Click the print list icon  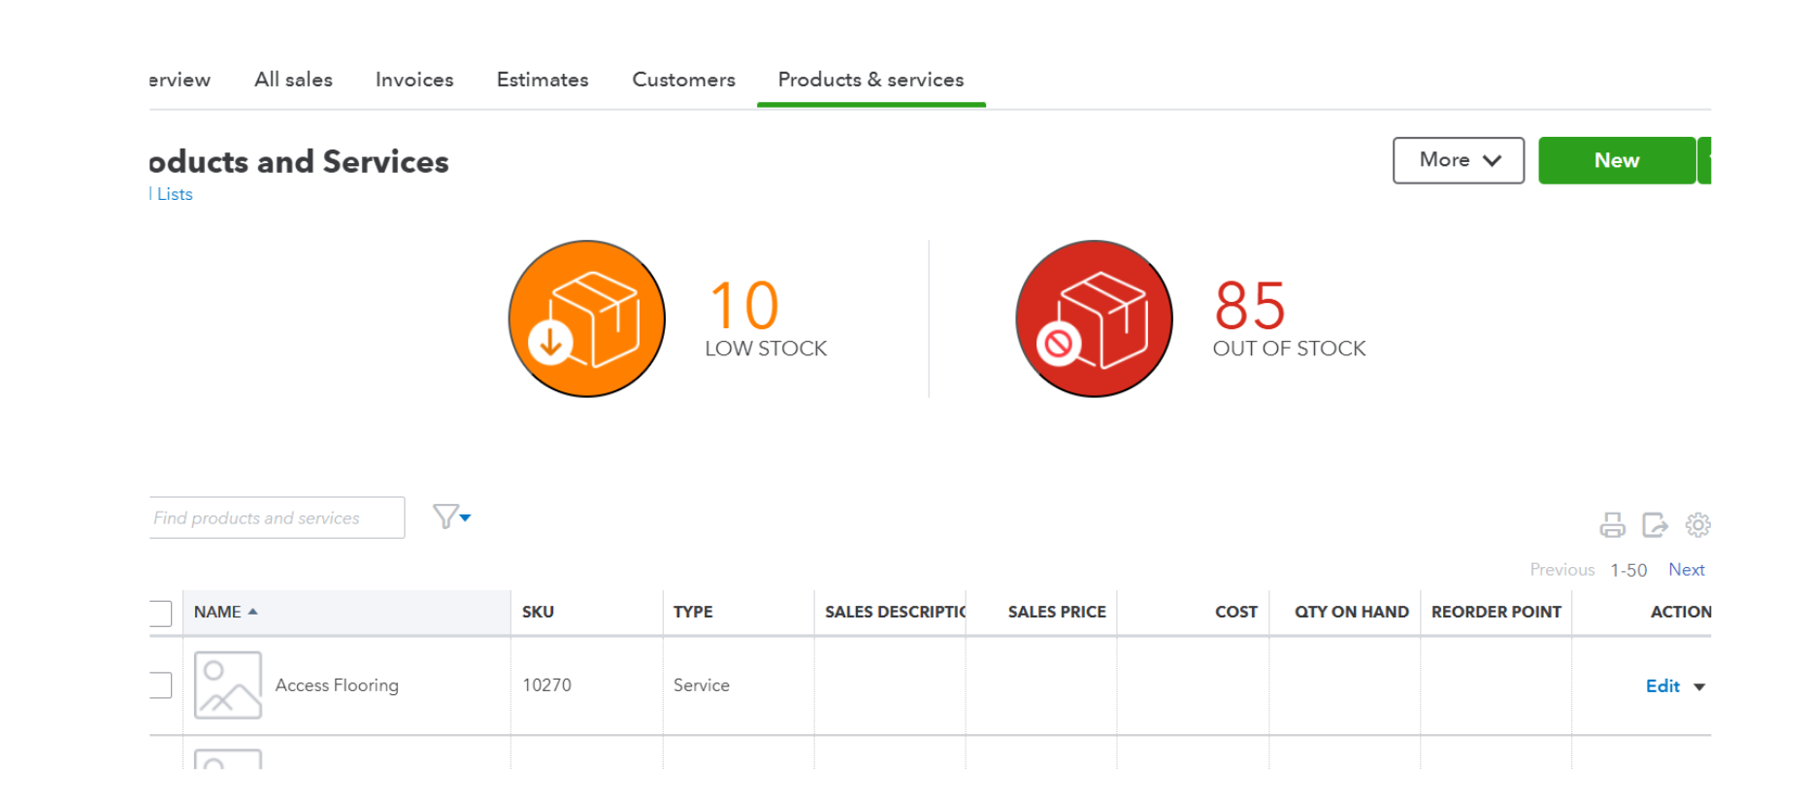pos(1612,525)
